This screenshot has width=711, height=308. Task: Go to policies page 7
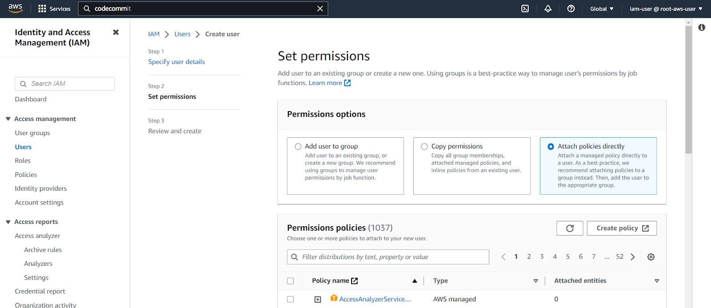(x=594, y=257)
